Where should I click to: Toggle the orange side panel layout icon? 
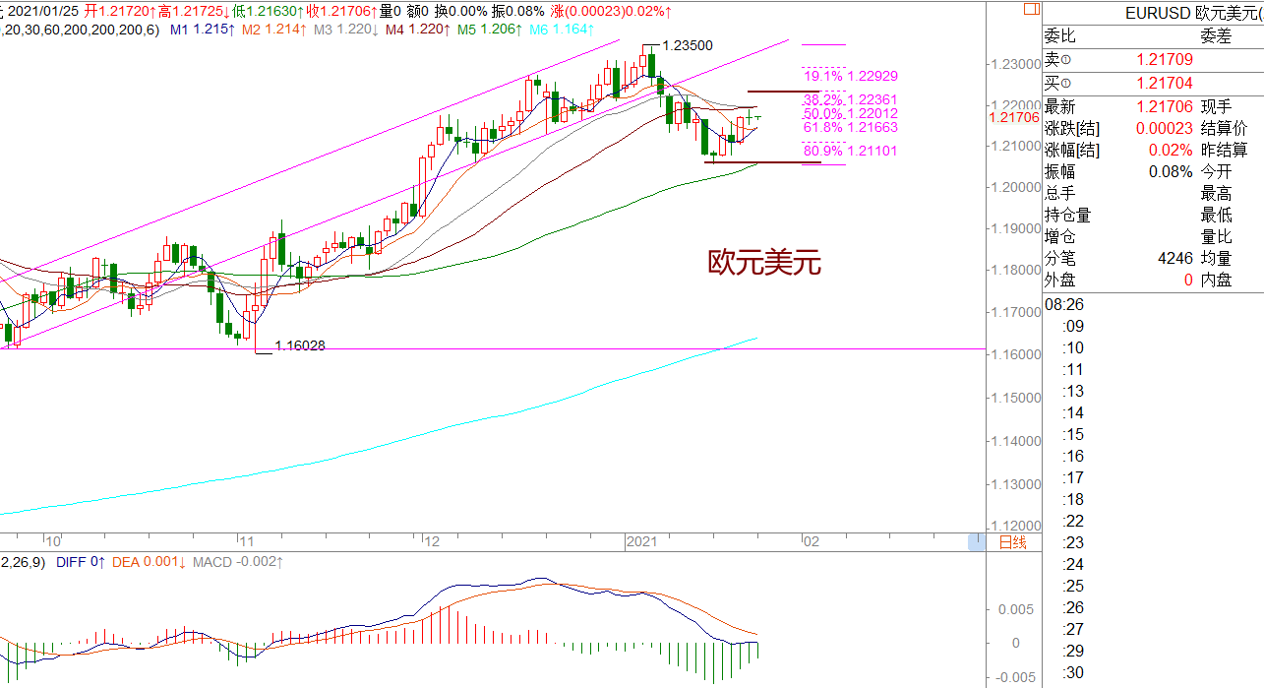[x=1031, y=9]
